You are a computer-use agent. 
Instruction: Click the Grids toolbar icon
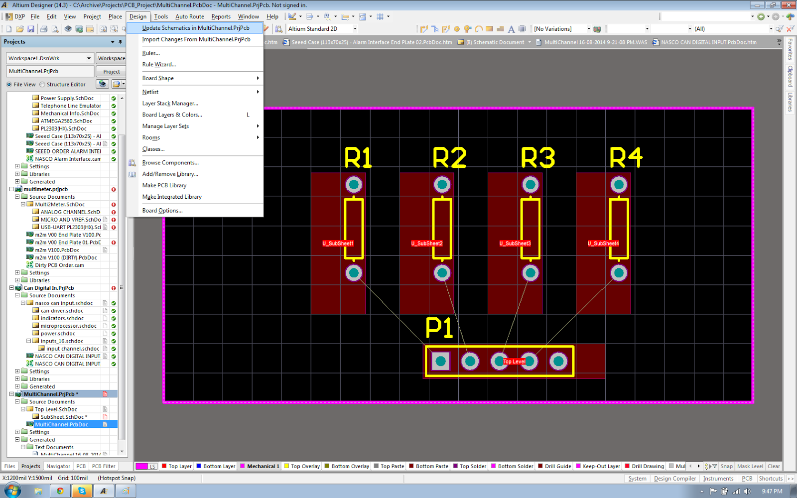pos(380,16)
